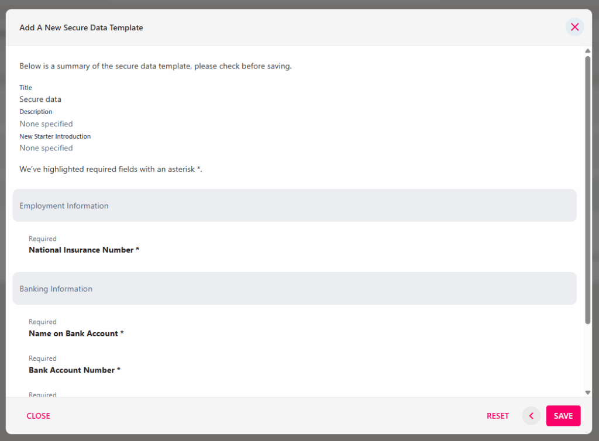Screen dimensions: 599x441
Task: Select the Name on Bank Account field
Action: (x=76, y=333)
